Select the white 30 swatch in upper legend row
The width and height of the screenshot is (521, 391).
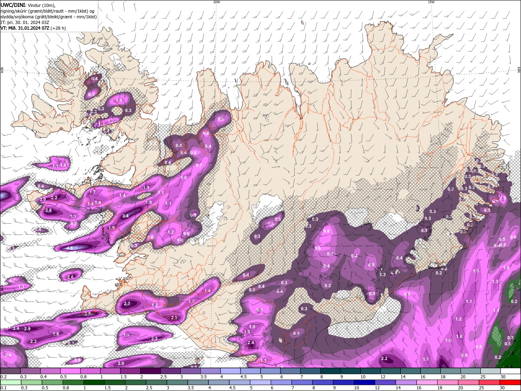[510, 371]
